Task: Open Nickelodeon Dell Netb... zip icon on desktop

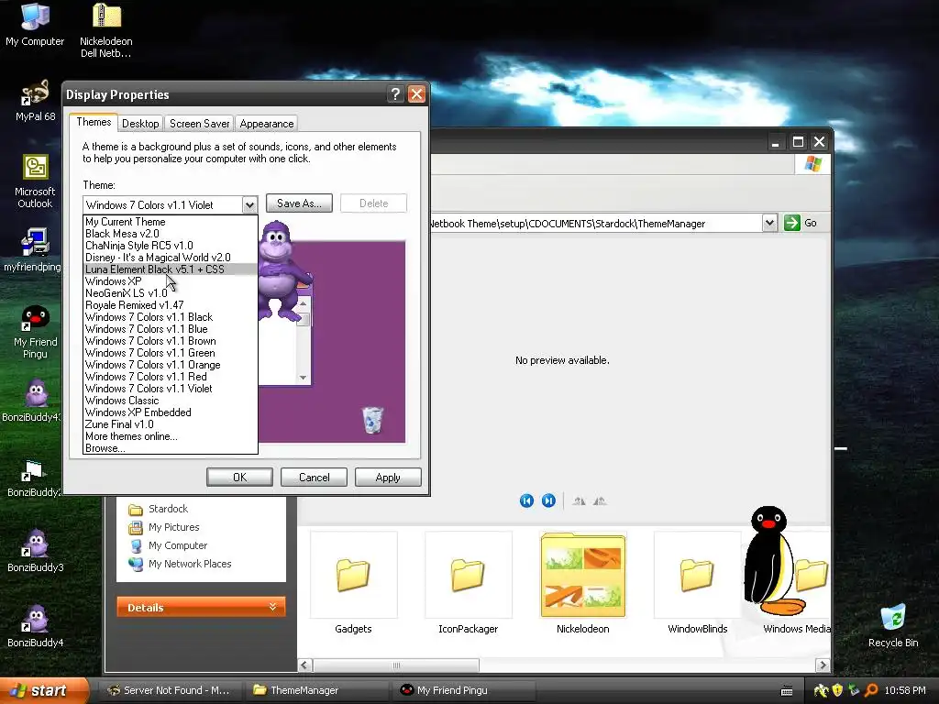Action: click(x=106, y=30)
